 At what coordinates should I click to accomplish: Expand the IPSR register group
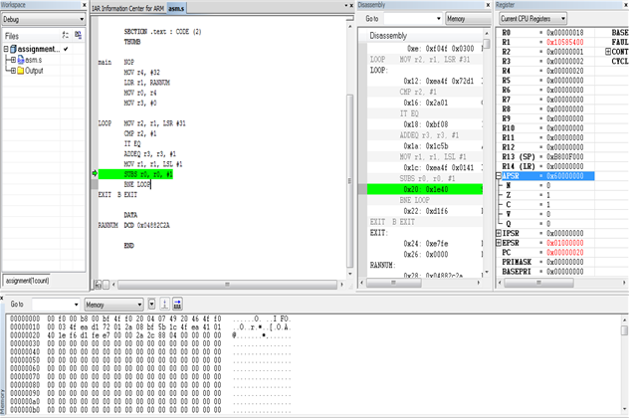pos(499,233)
